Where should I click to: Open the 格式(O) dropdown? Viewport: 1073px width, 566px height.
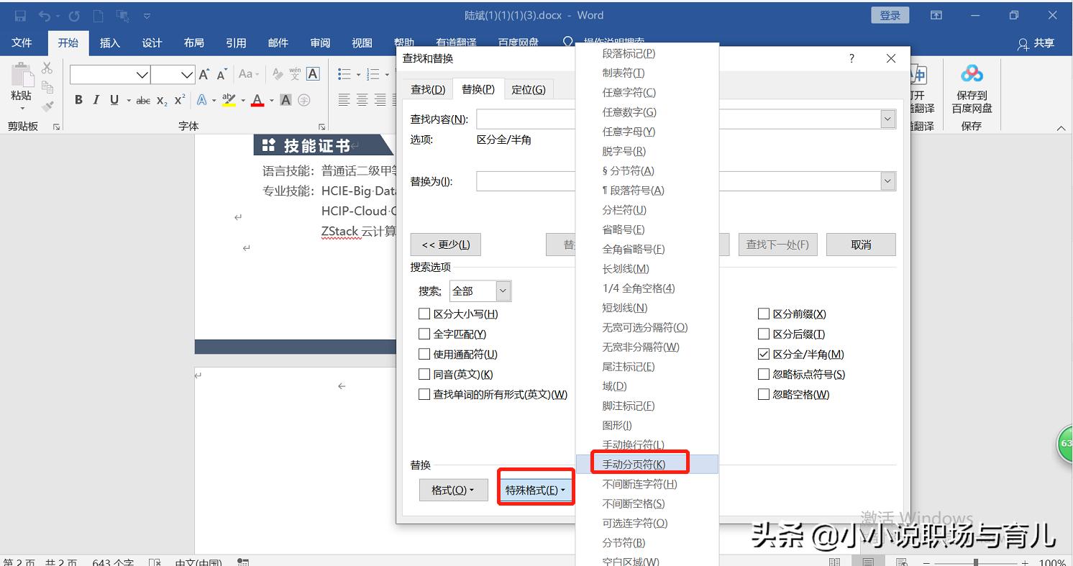point(453,490)
